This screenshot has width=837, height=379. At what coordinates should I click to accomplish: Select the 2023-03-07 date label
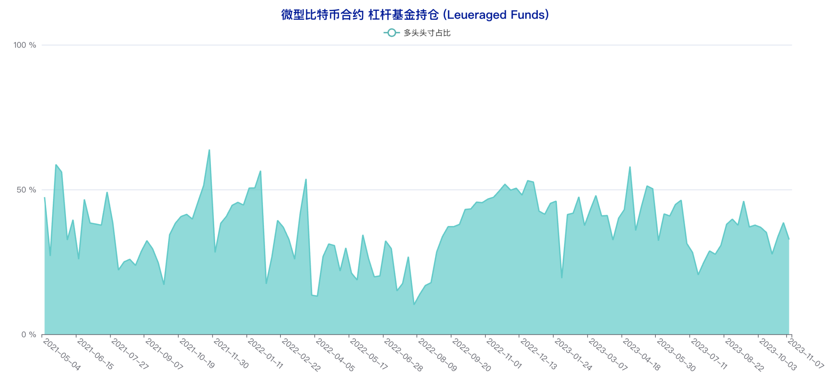tap(607, 355)
